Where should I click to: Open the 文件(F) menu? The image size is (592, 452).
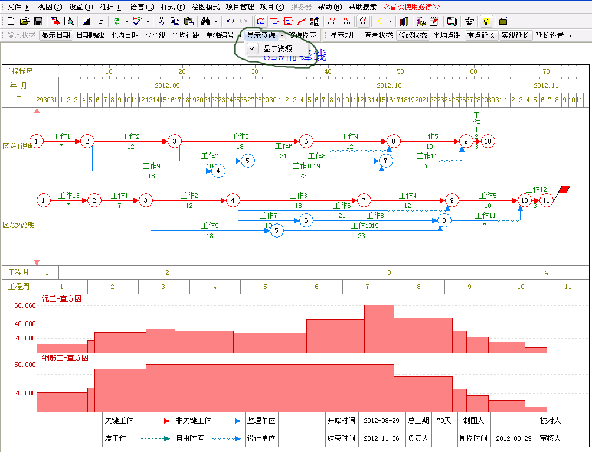19,7
